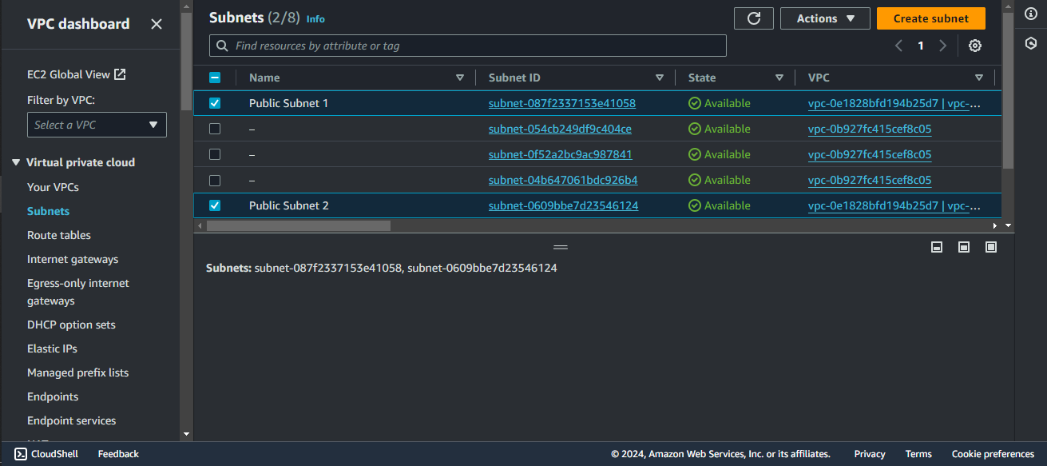Viewport: 1047px width, 466px height.
Task: Go to next page arrow
Action: pyautogui.click(x=942, y=46)
